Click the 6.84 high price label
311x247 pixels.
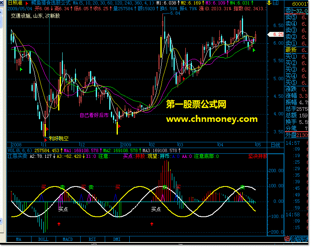pyautogui.click(x=175, y=13)
